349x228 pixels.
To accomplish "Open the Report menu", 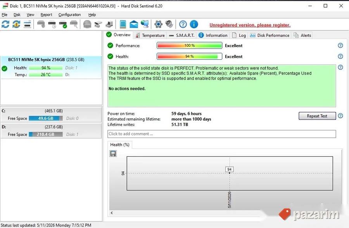I will click(46, 15).
